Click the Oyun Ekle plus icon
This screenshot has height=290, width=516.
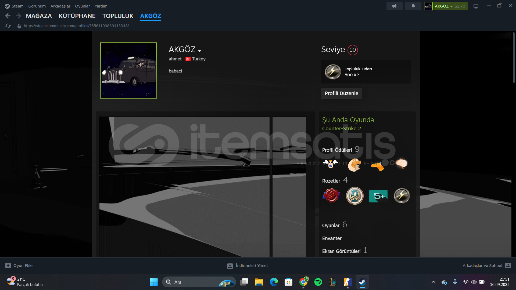[x=8, y=266]
